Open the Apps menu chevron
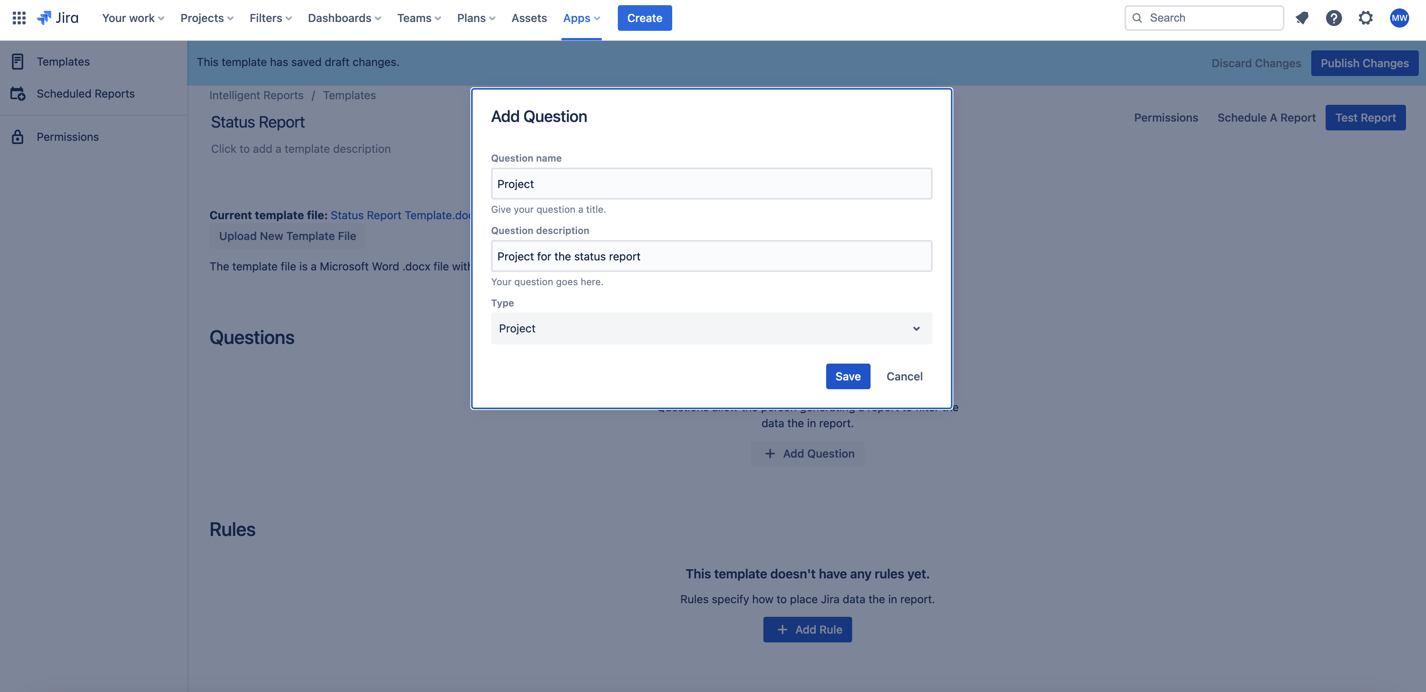The image size is (1426, 692). [597, 18]
